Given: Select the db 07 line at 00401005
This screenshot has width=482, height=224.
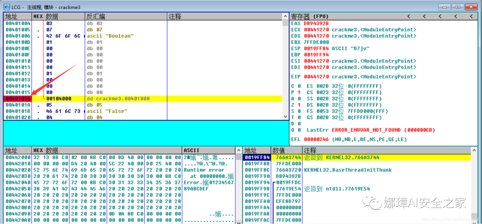Looking at the screenshot, I should pos(143,30).
